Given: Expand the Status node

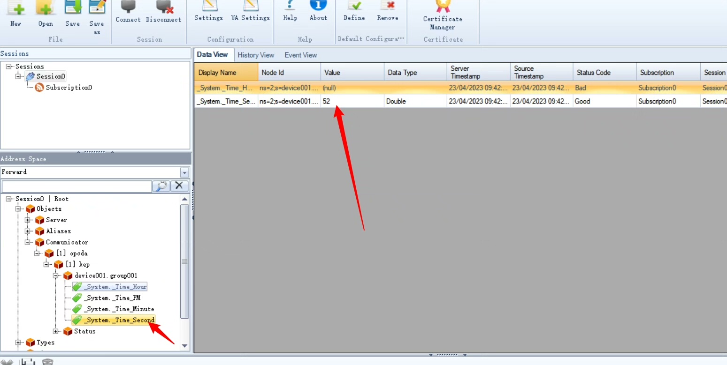Looking at the screenshot, I should [x=56, y=331].
